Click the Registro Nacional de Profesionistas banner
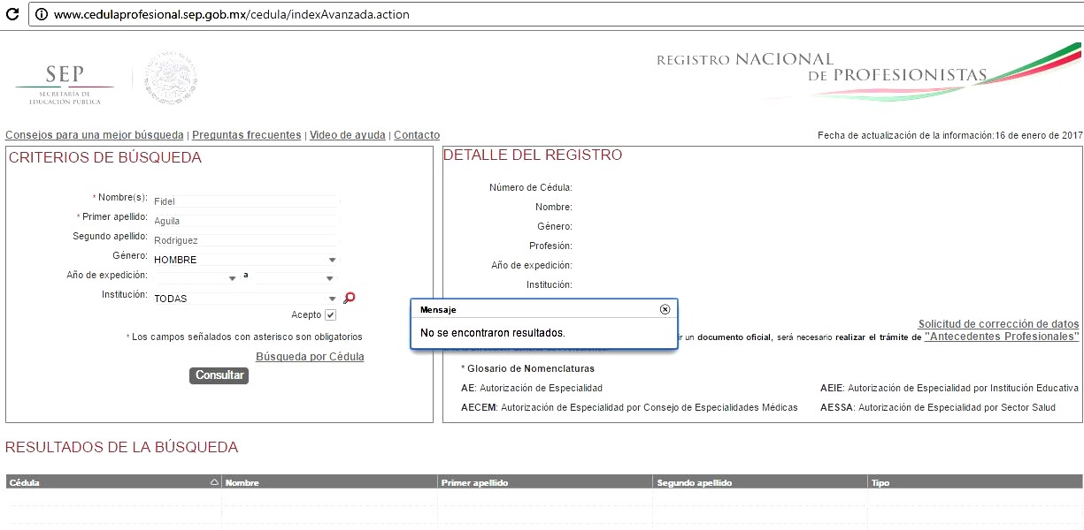Image resolution: width=1084 pixels, height=530 pixels. pyautogui.click(x=867, y=69)
